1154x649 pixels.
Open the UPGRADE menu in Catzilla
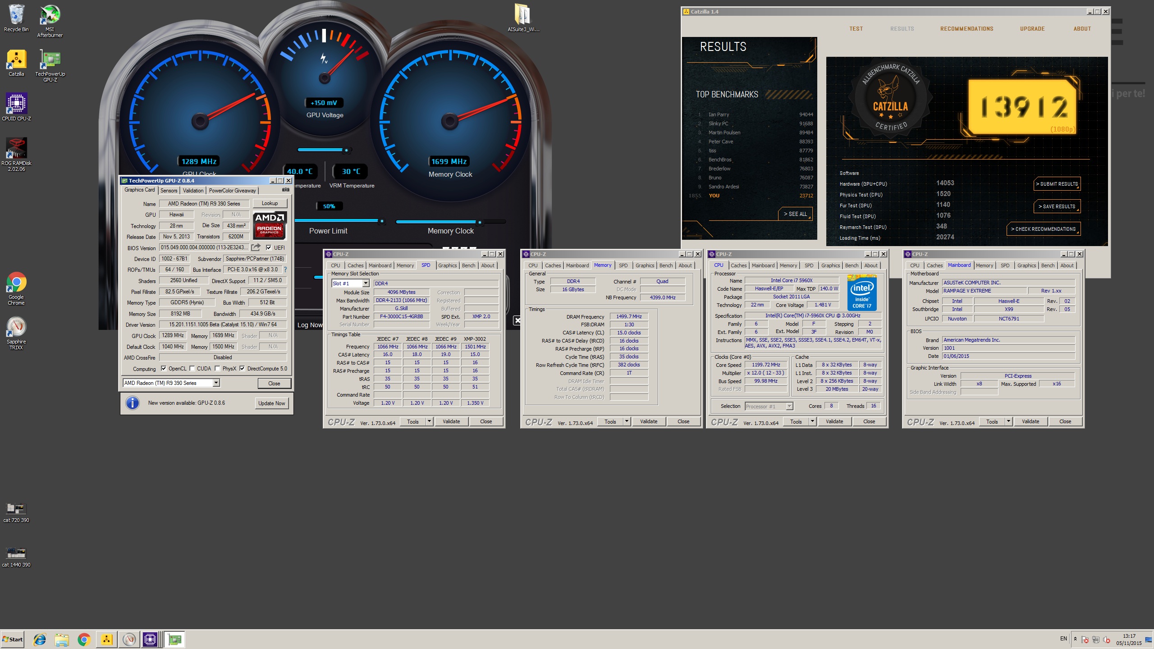[x=1032, y=29]
